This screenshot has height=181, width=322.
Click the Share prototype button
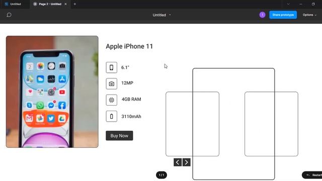tap(283, 15)
